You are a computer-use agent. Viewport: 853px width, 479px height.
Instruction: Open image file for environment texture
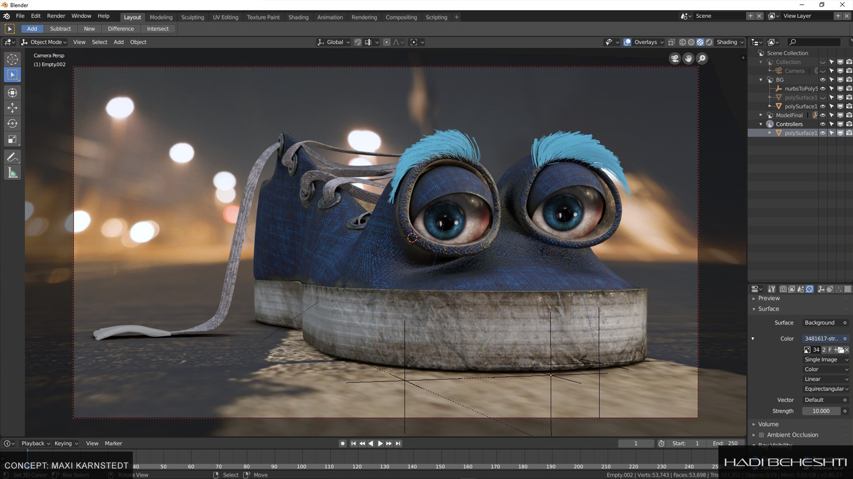pos(841,350)
